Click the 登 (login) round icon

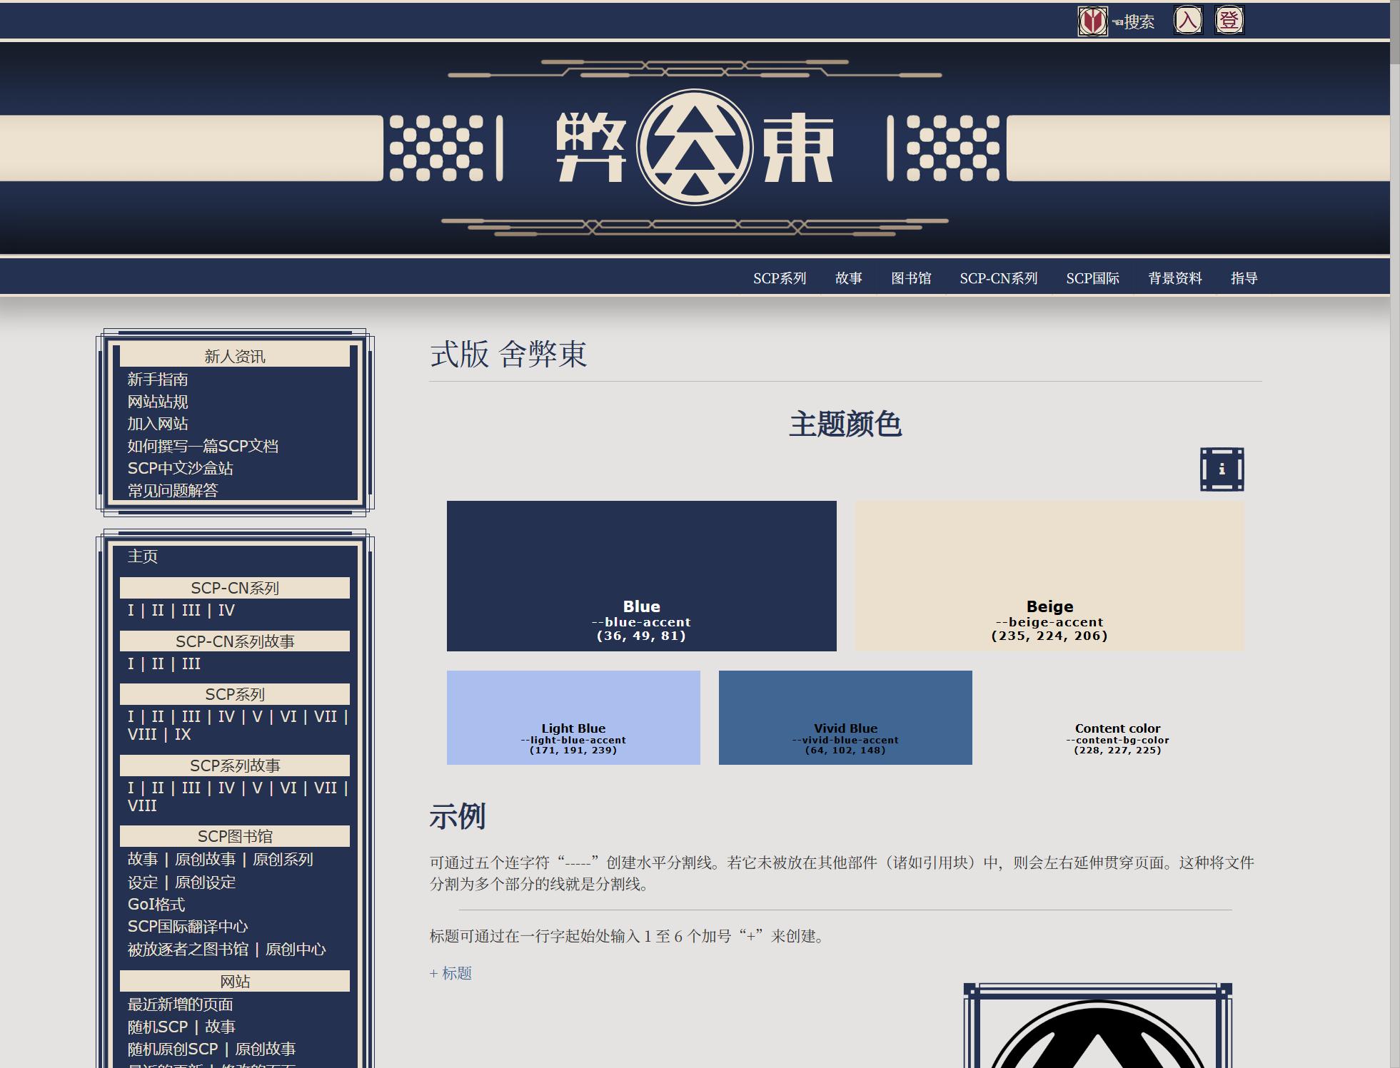click(1229, 20)
